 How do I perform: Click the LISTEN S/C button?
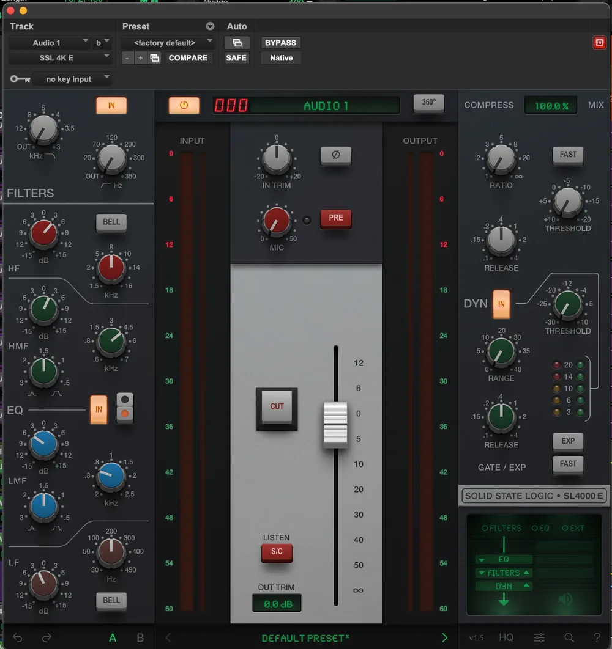[x=277, y=552]
